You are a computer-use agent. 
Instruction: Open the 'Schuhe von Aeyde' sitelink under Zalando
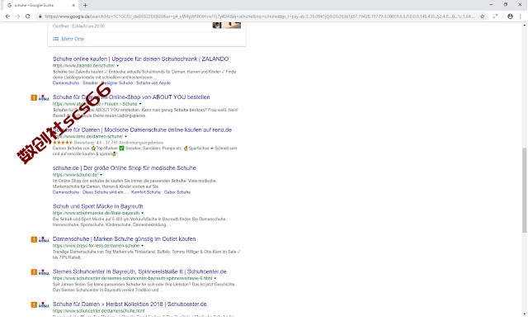[x=153, y=82]
